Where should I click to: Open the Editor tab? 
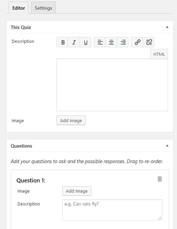[x=18, y=8]
